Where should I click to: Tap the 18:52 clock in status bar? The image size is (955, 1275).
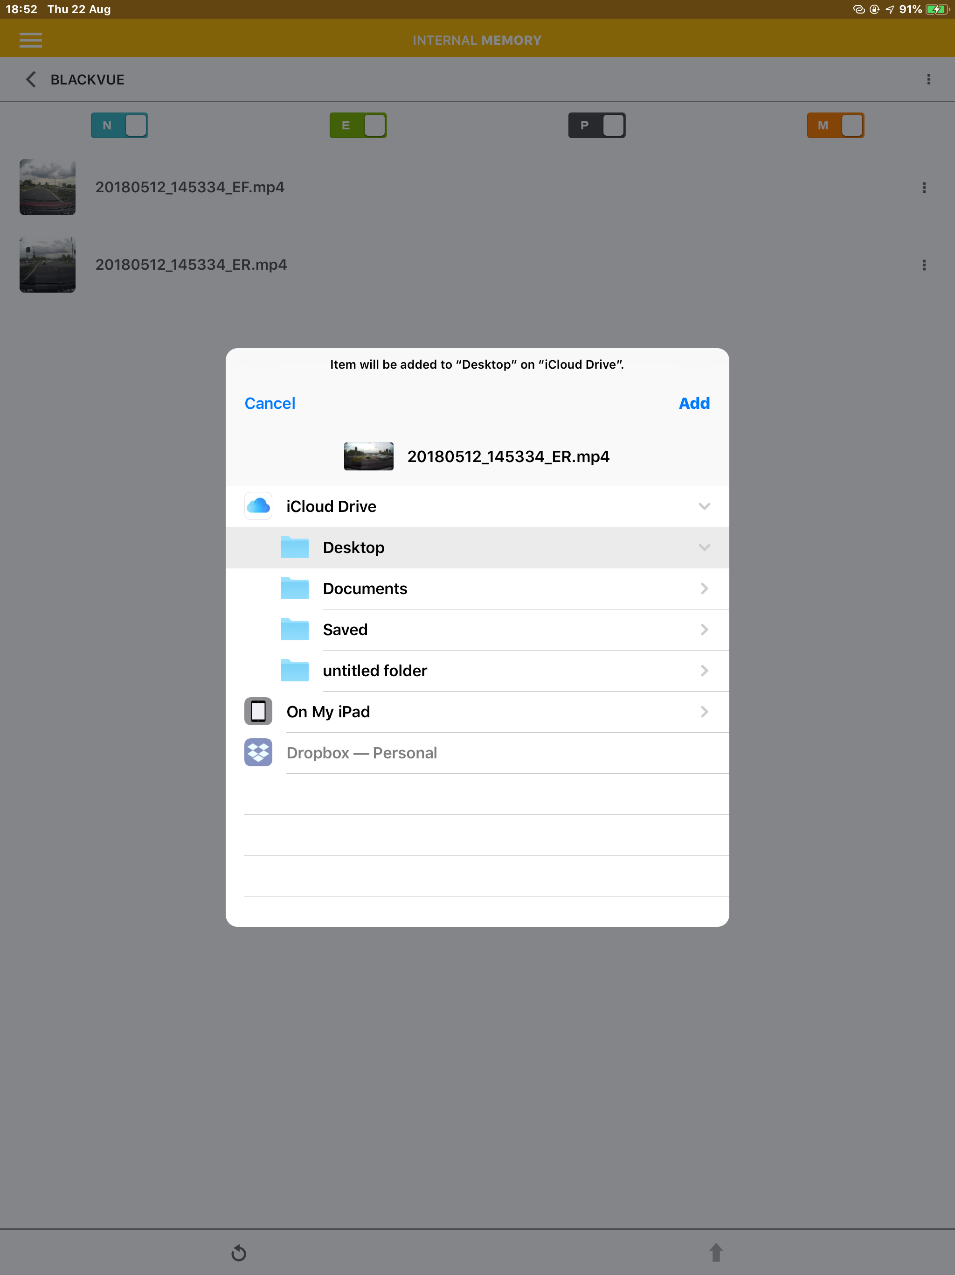coord(21,9)
